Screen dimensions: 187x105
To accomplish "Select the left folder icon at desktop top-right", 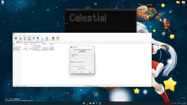I will point(178,2).
